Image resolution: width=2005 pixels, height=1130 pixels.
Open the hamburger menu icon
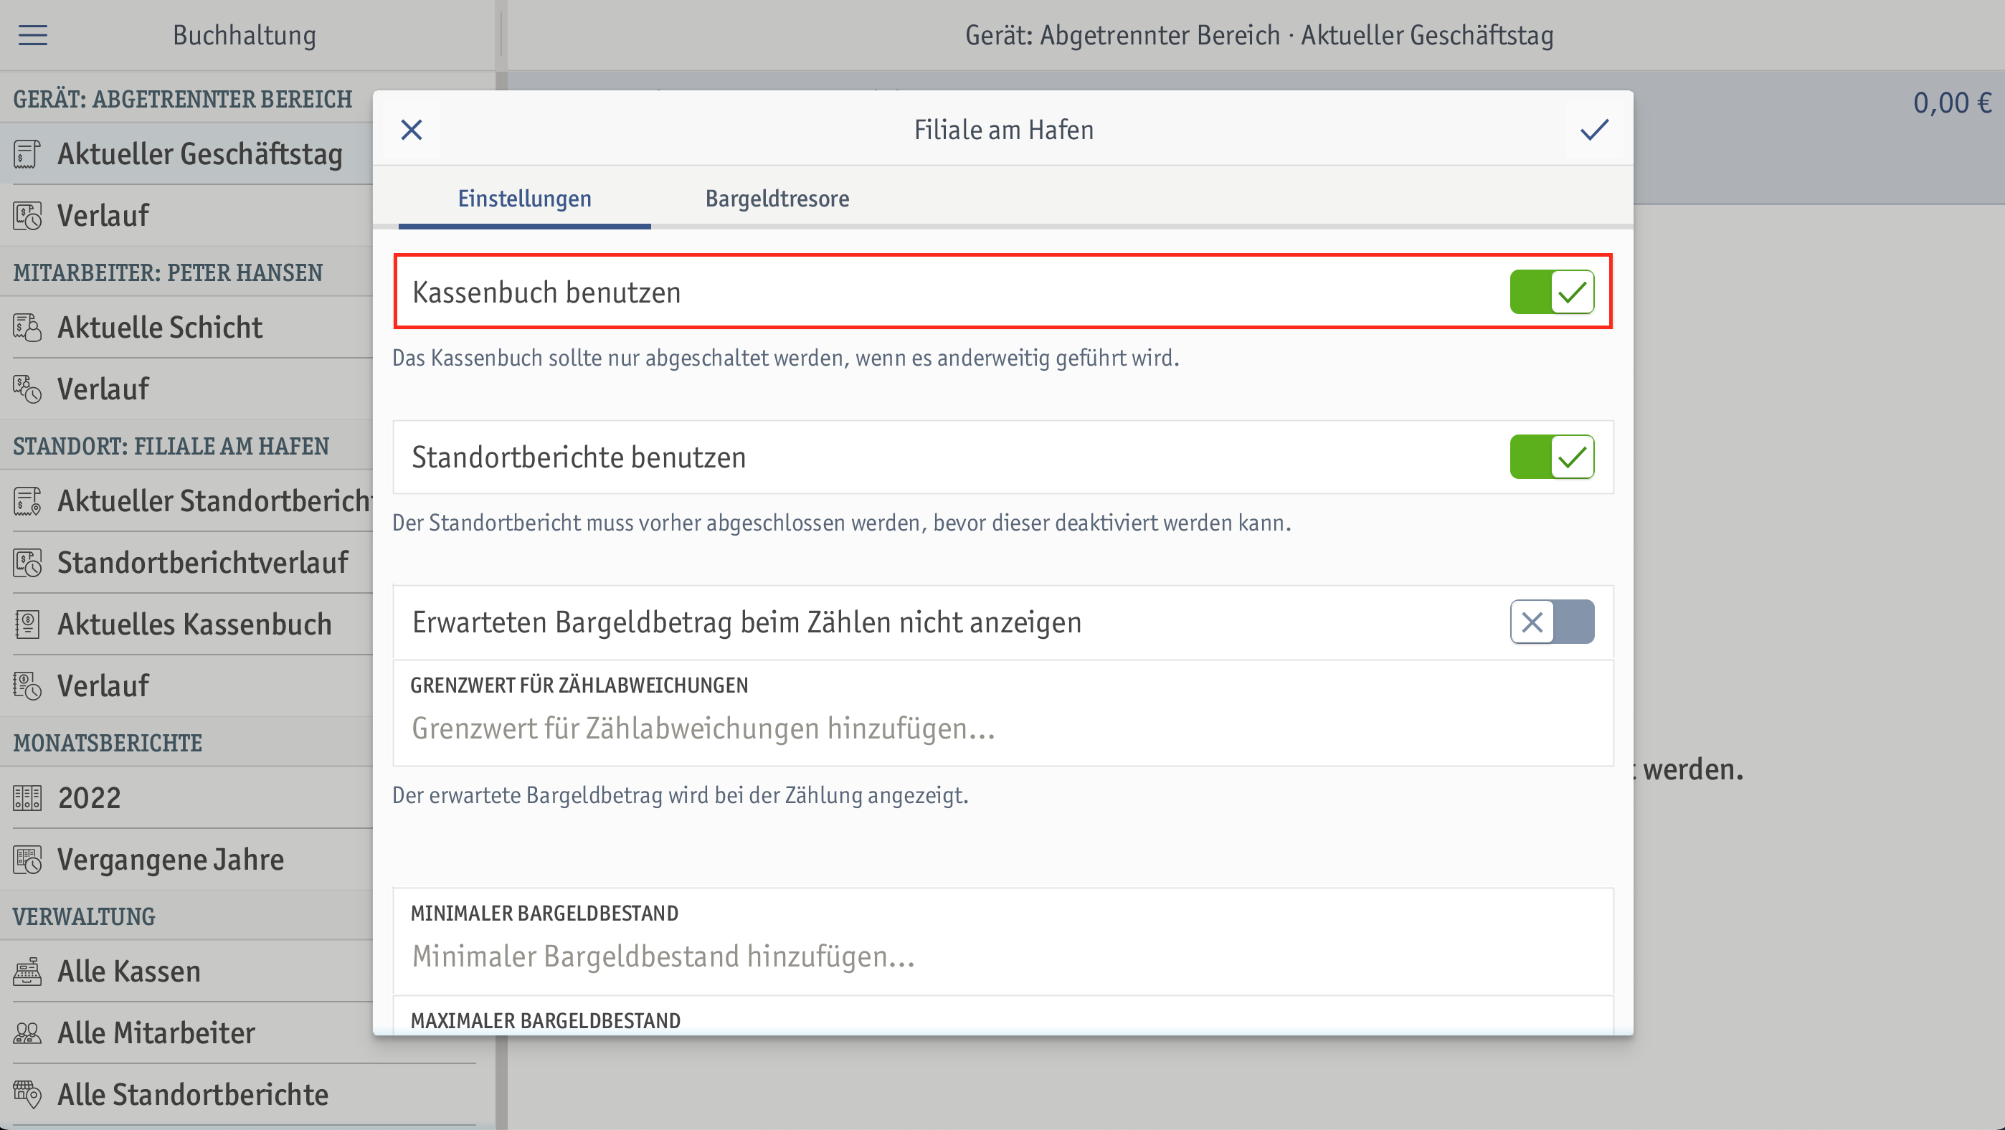coord(33,35)
